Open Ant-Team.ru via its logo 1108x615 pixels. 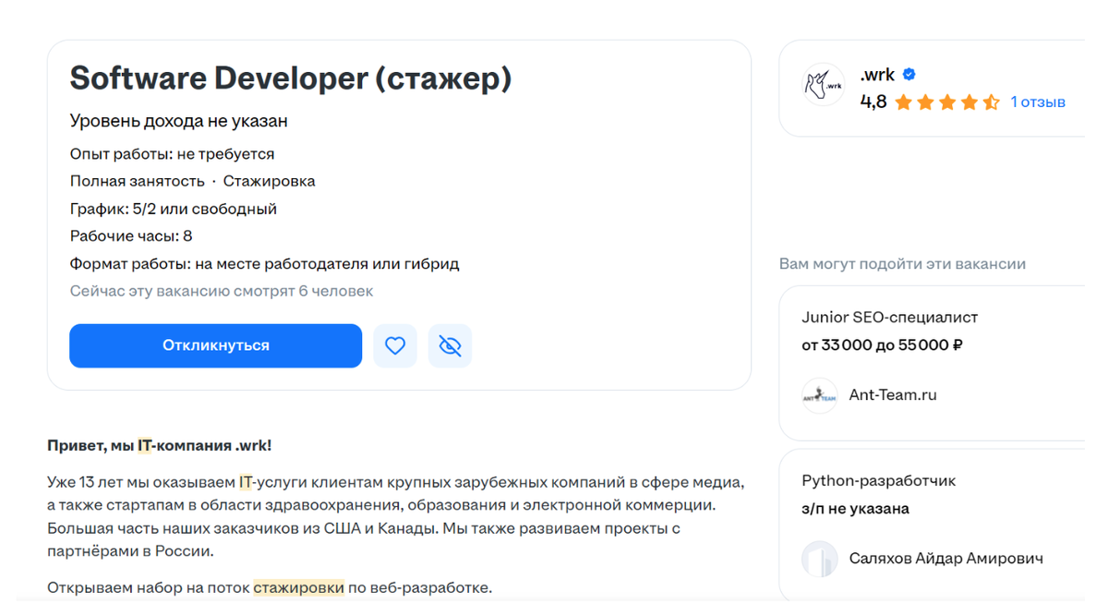[x=819, y=394]
